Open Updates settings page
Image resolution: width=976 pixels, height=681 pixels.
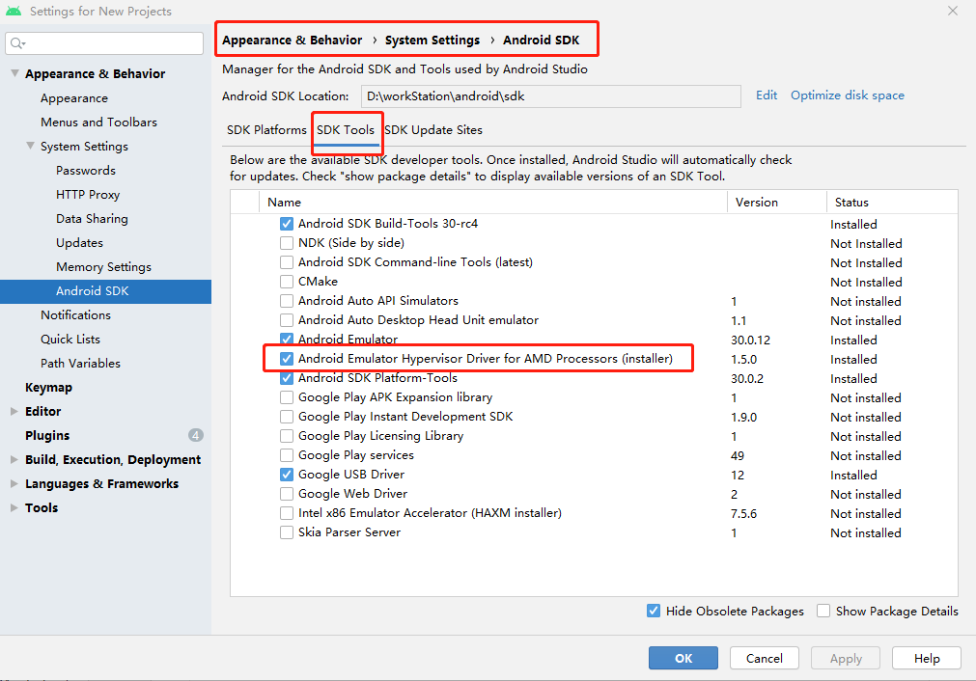click(x=80, y=243)
